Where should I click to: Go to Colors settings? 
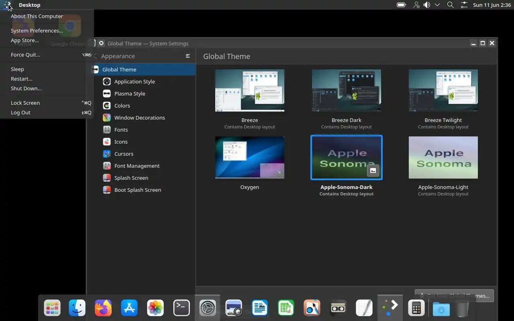(141, 106)
